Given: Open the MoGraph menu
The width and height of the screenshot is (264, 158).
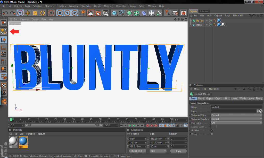Looking at the screenshot, I should tap(108, 6).
